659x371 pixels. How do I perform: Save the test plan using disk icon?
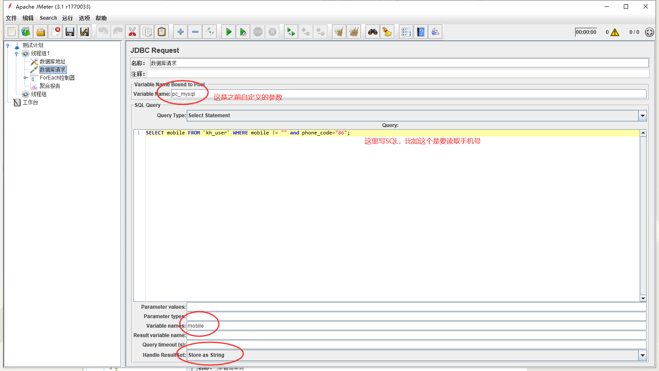(70, 31)
